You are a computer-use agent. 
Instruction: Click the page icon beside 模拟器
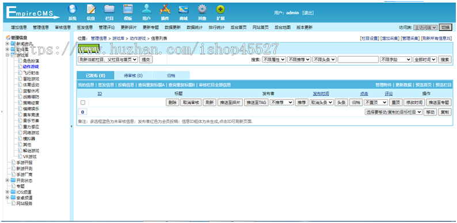click(x=20, y=139)
